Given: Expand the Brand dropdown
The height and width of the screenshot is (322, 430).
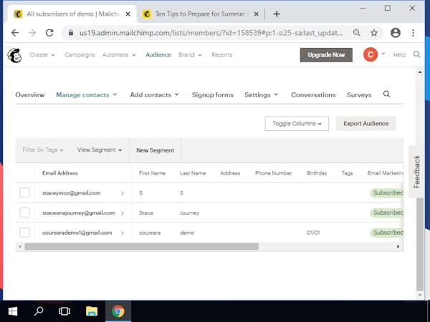Looking at the screenshot, I should coord(190,55).
